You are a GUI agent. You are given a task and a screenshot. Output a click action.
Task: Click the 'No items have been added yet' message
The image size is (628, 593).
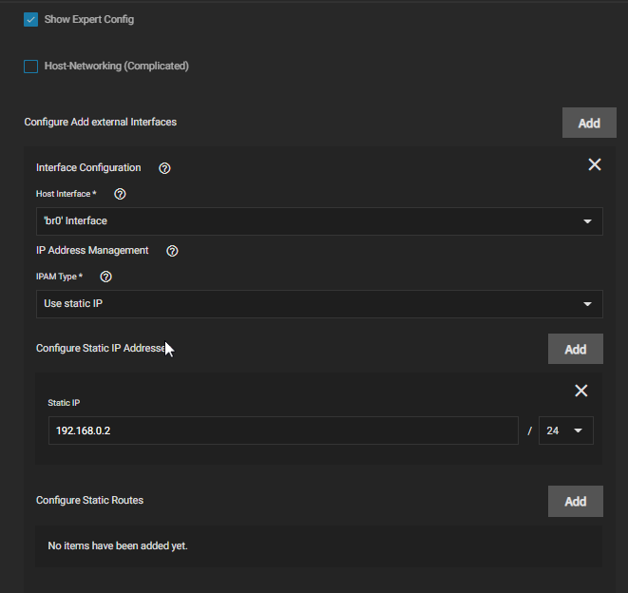pyautogui.click(x=118, y=546)
